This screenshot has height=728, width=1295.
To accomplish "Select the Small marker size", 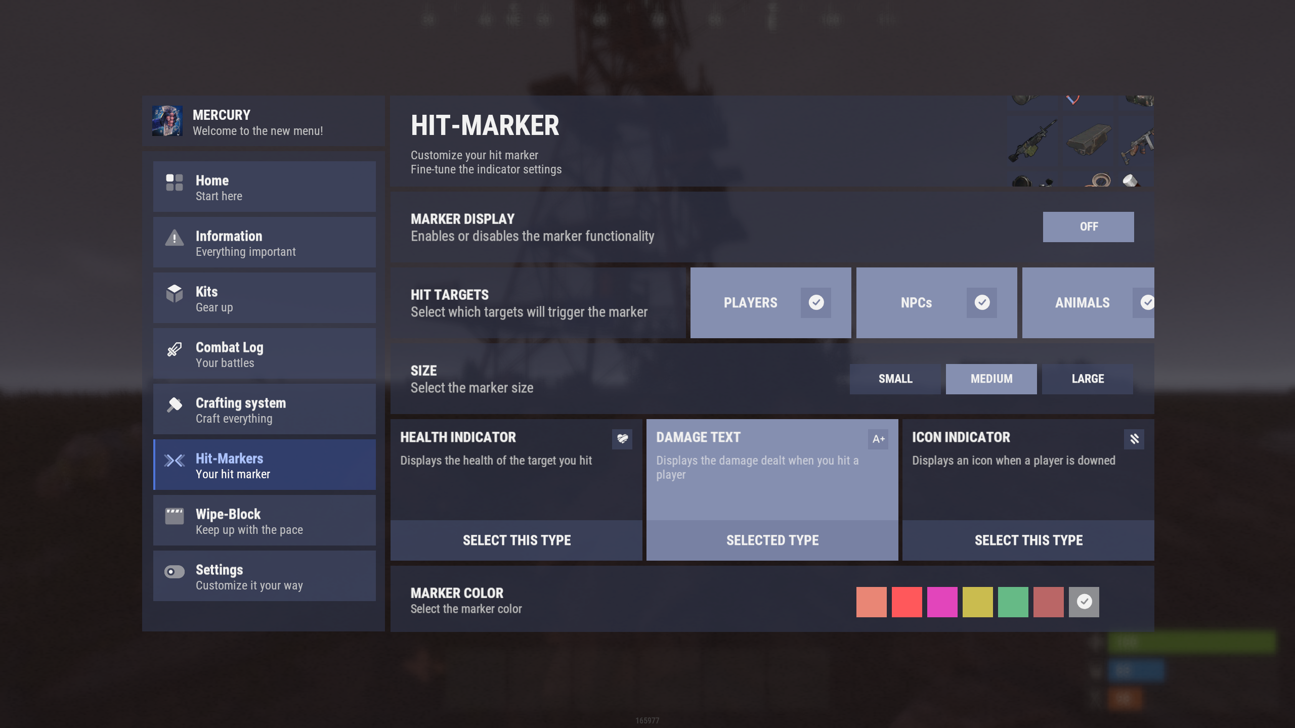I will [x=895, y=379].
